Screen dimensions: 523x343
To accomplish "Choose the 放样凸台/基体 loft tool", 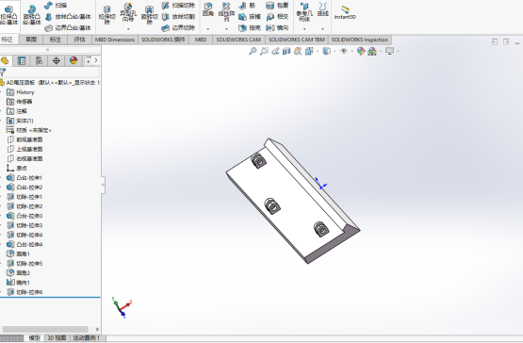I will click(68, 17).
